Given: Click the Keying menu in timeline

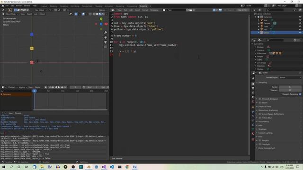Looking at the screenshot, I should click(x=23, y=87).
